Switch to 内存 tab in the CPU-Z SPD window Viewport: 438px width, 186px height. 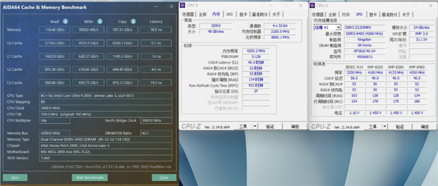coord(346,15)
